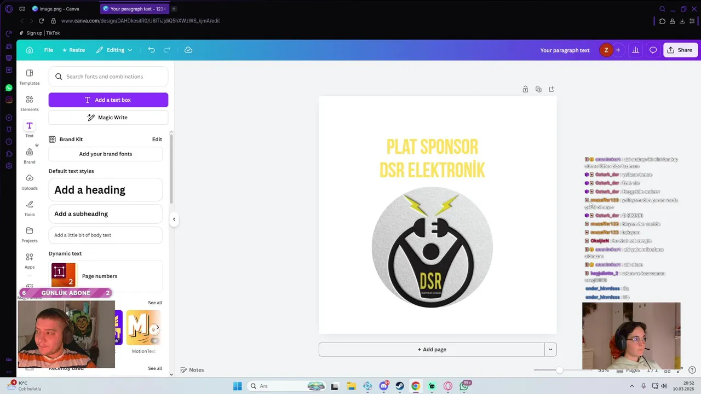Viewport: 701px width, 394px height.
Task: Select the DSR logo image
Action: click(x=432, y=247)
